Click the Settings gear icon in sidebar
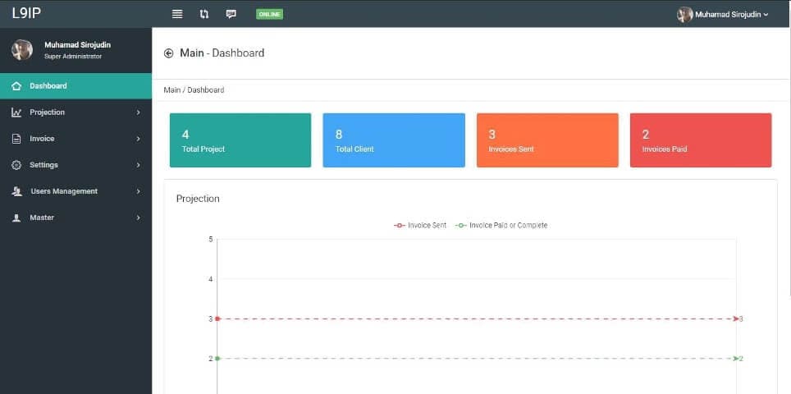 click(16, 165)
